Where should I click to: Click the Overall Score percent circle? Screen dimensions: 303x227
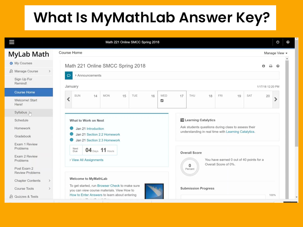[190, 166]
